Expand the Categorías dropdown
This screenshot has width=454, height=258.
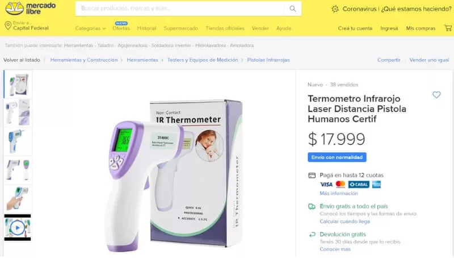click(x=90, y=28)
